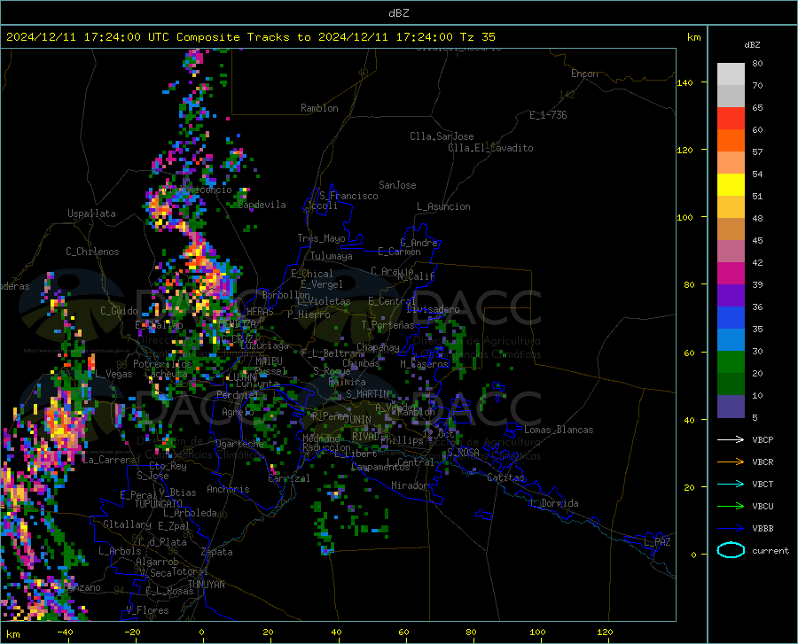Click the 'Clla.SanJose' map label
Viewport: 798px width, 644px height.
tap(442, 136)
